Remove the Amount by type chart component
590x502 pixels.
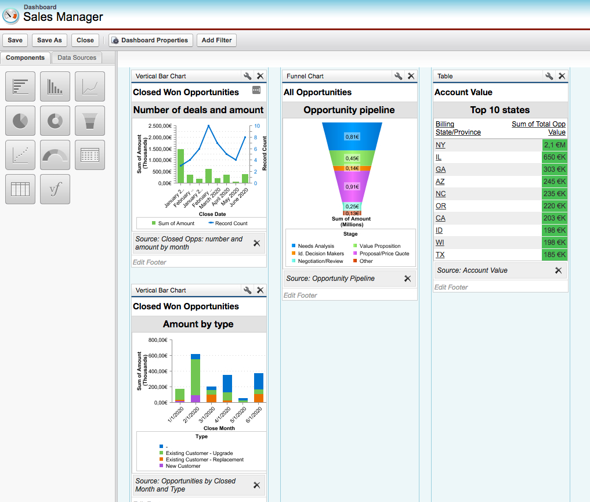point(260,290)
